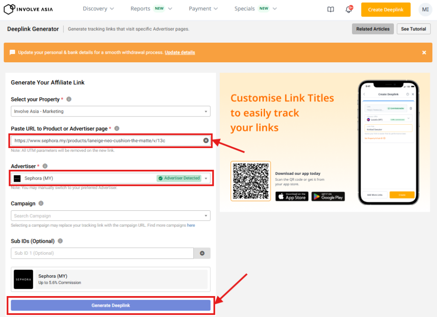This screenshot has width=437, height=317.
Task: Click the Generate Deeplink button
Action: (x=111, y=305)
